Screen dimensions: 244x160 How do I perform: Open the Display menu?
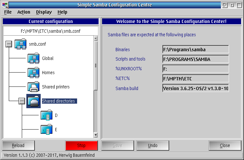click(x=44, y=12)
